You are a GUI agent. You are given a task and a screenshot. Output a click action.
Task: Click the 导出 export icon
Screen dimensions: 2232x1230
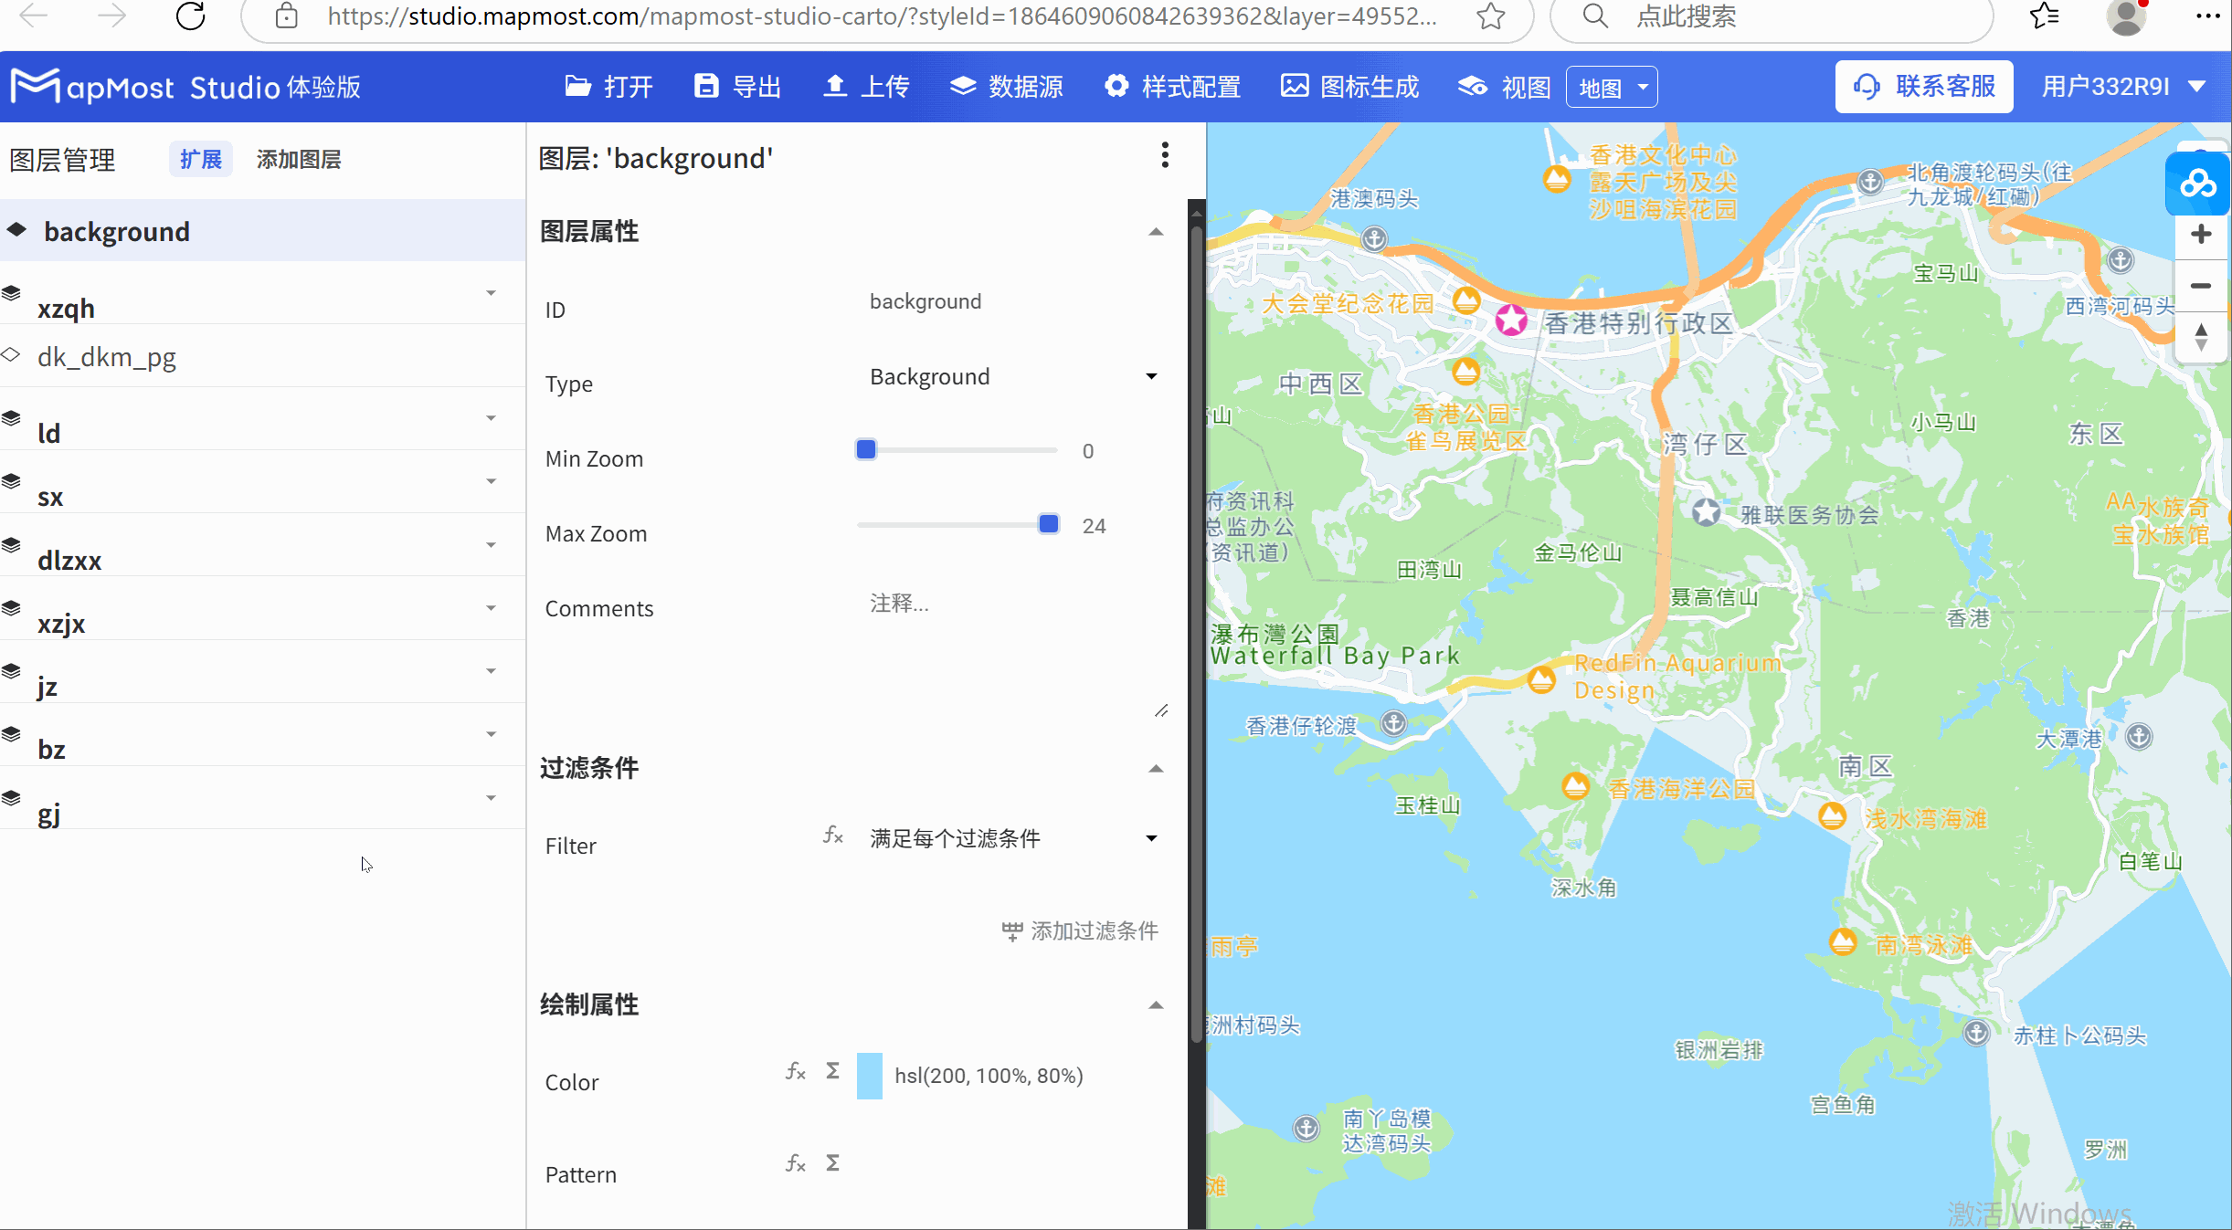click(x=736, y=86)
